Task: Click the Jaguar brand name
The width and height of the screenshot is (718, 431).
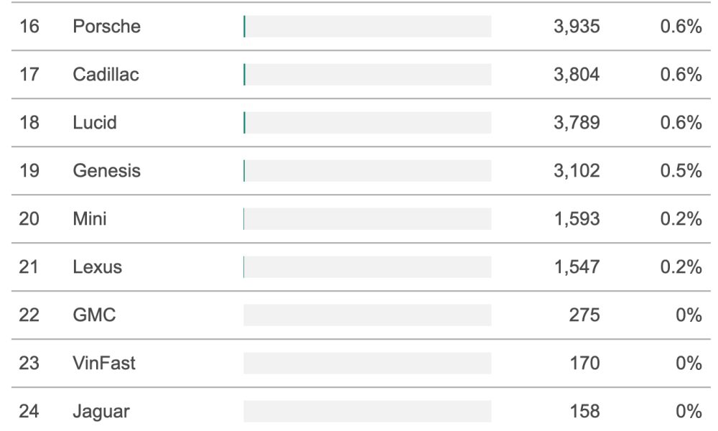Action: click(101, 412)
